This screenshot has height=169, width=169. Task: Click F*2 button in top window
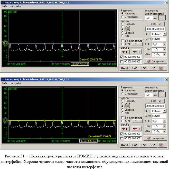[144, 68]
